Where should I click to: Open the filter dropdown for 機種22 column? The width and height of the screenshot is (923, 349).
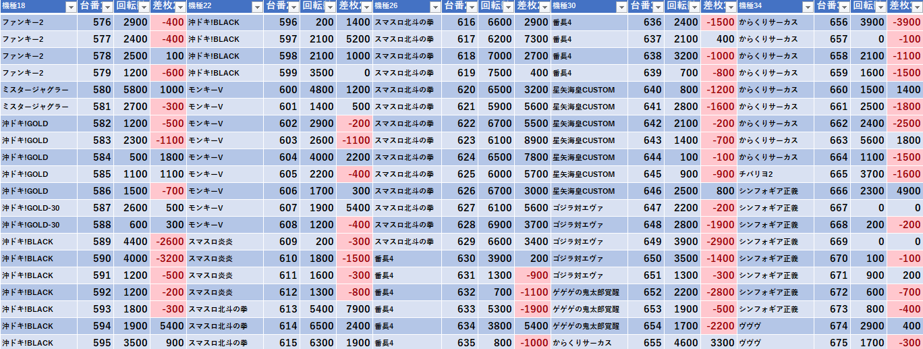pos(256,7)
